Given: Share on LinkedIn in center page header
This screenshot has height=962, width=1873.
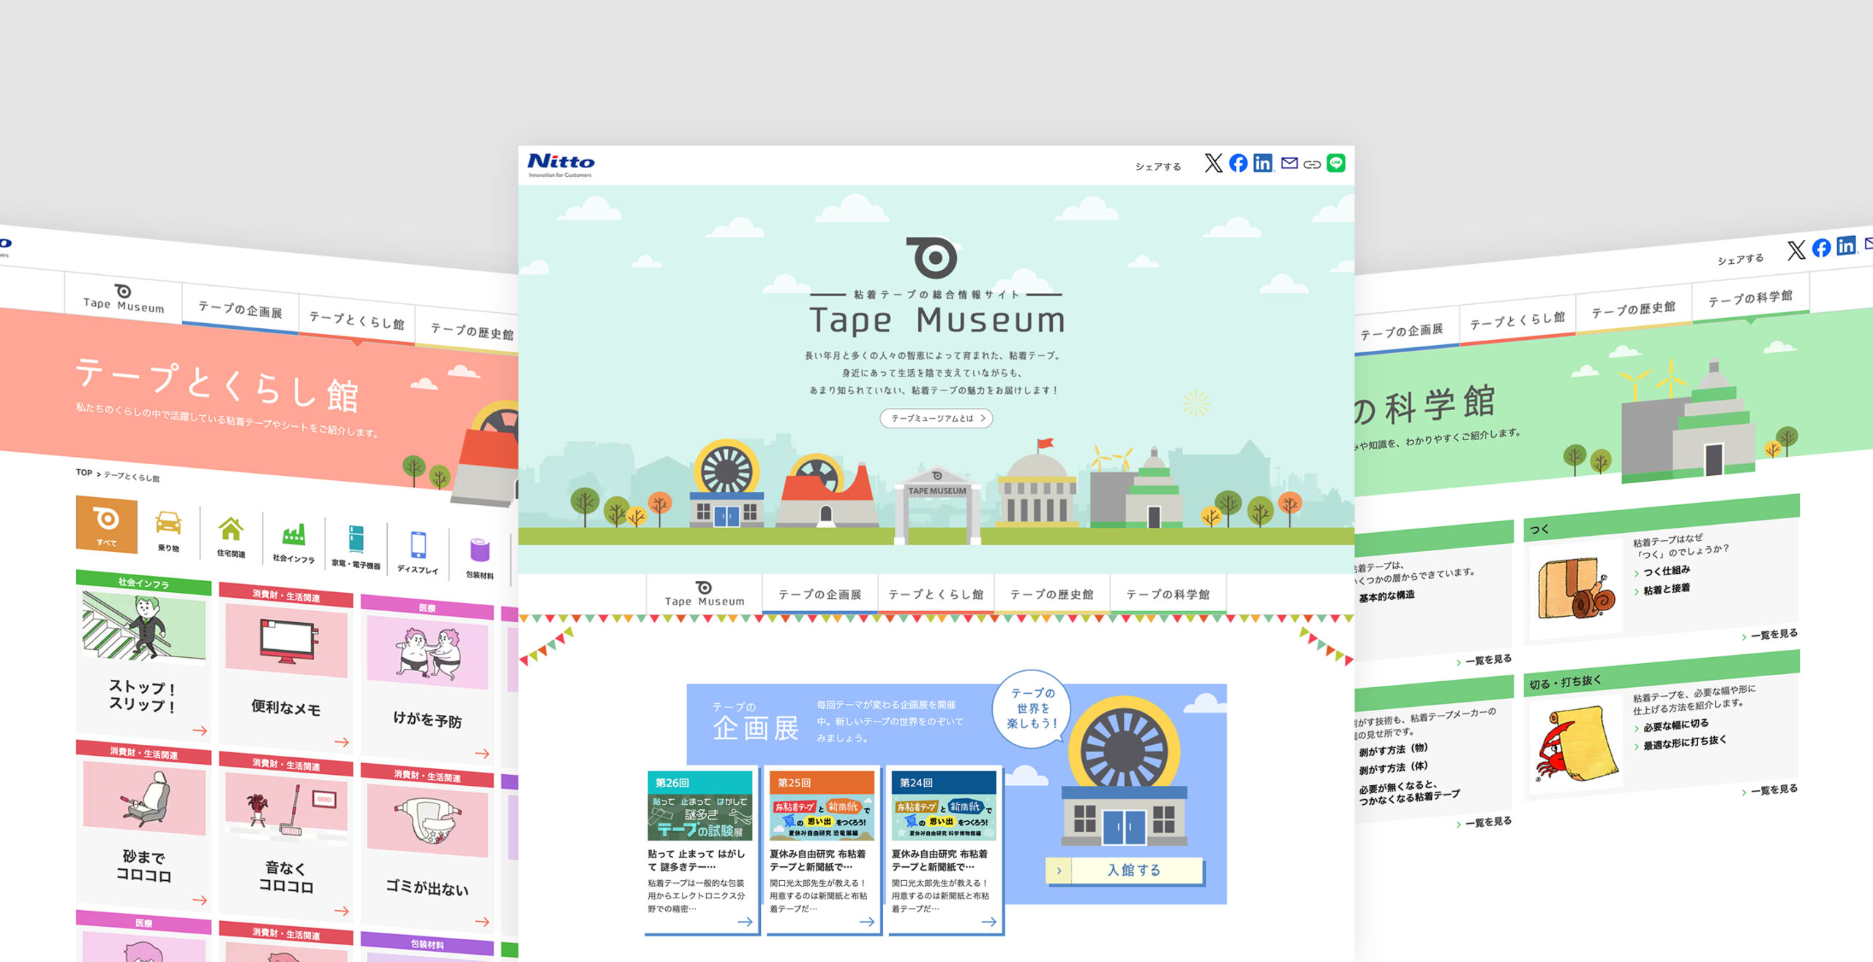Looking at the screenshot, I should (1263, 163).
